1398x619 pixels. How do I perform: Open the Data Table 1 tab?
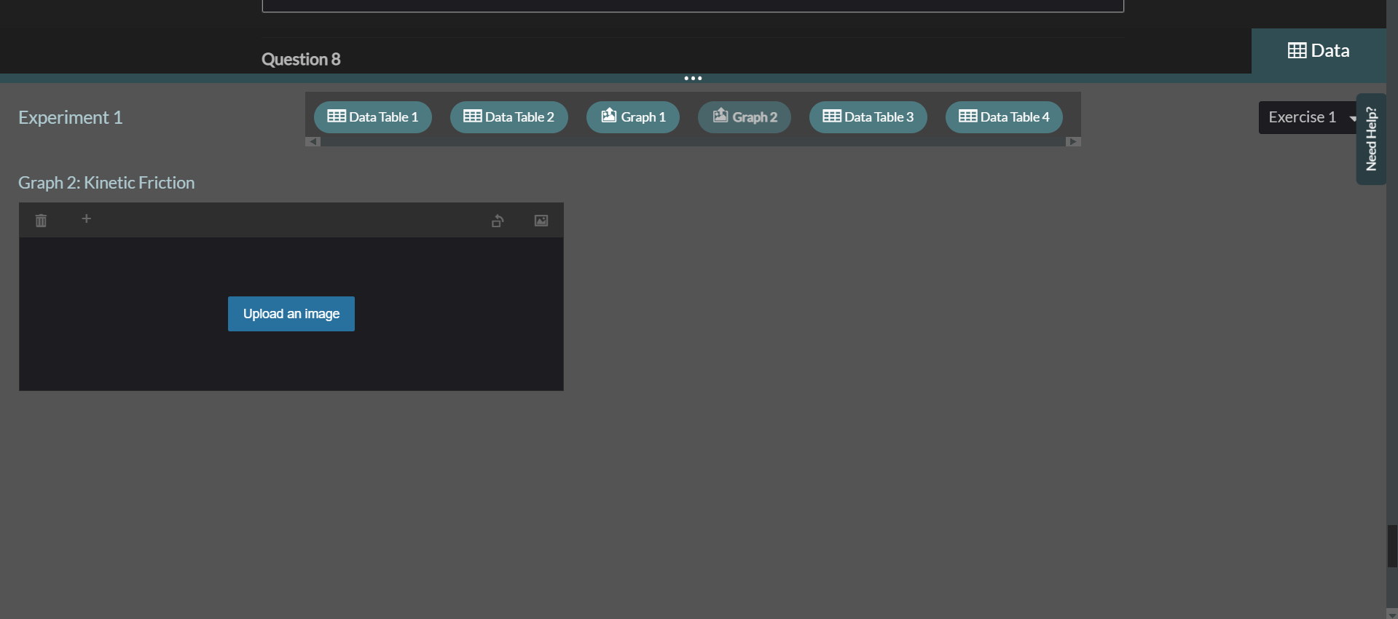(373, 117)
